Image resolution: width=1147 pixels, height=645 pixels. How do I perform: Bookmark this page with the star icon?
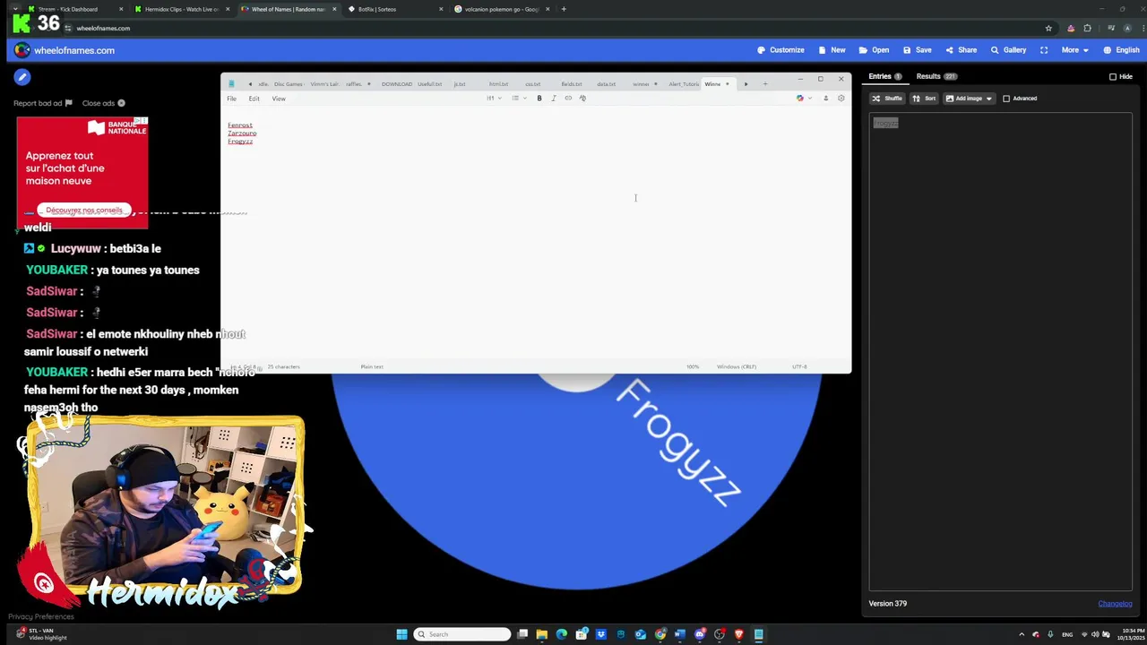coord(1048,29)
